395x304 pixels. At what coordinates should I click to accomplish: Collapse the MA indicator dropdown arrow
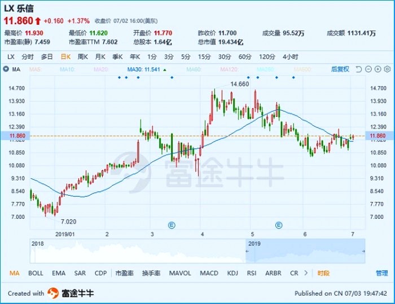pos(6,69)
